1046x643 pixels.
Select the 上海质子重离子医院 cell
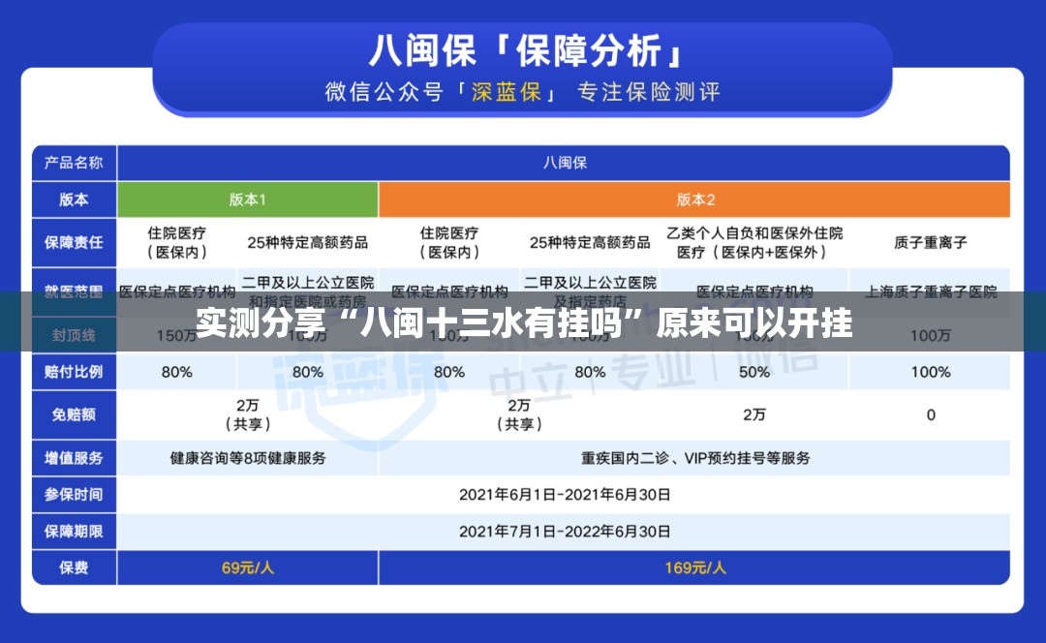pyautogui.click(x=931, y=291)
